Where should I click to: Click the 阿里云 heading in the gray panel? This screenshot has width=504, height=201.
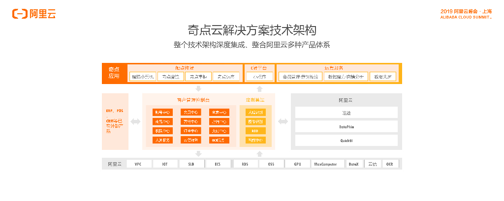point(346,100)
